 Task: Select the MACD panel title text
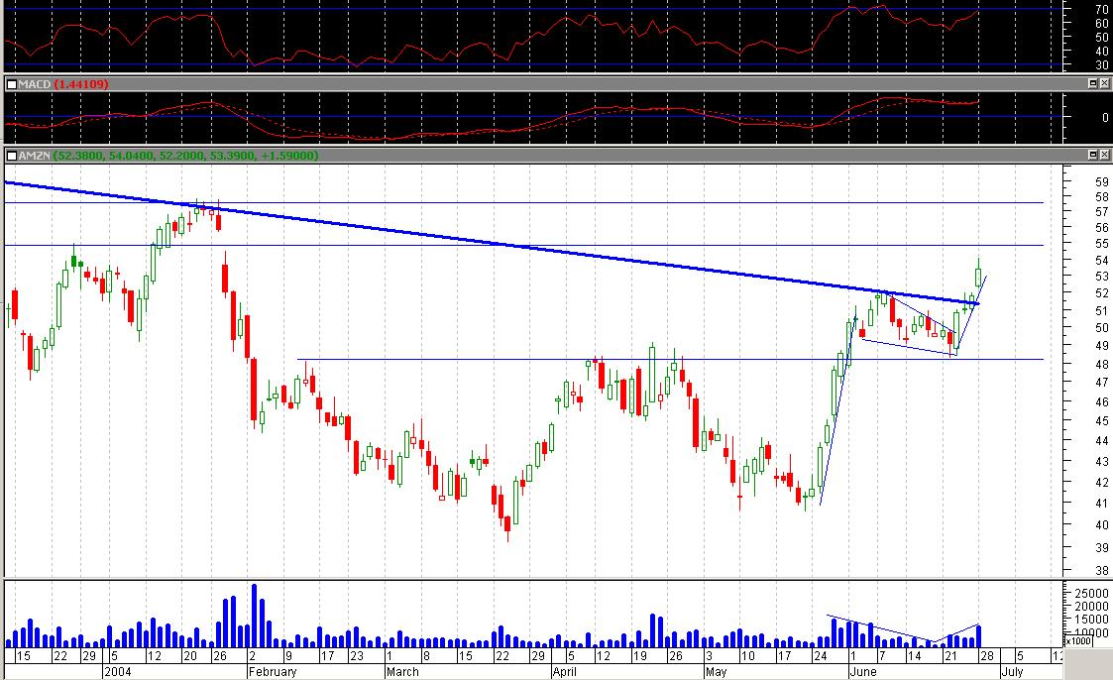(35, 84)
